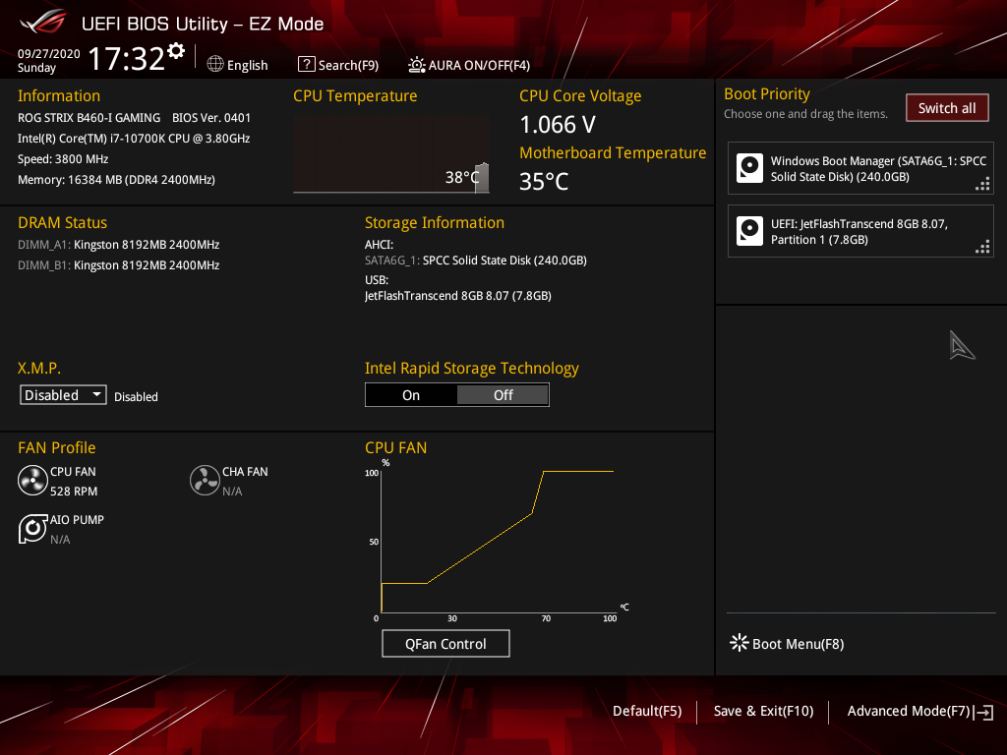Open Boot Menu(F8)

pyautogui.click(x=788, y=643)
